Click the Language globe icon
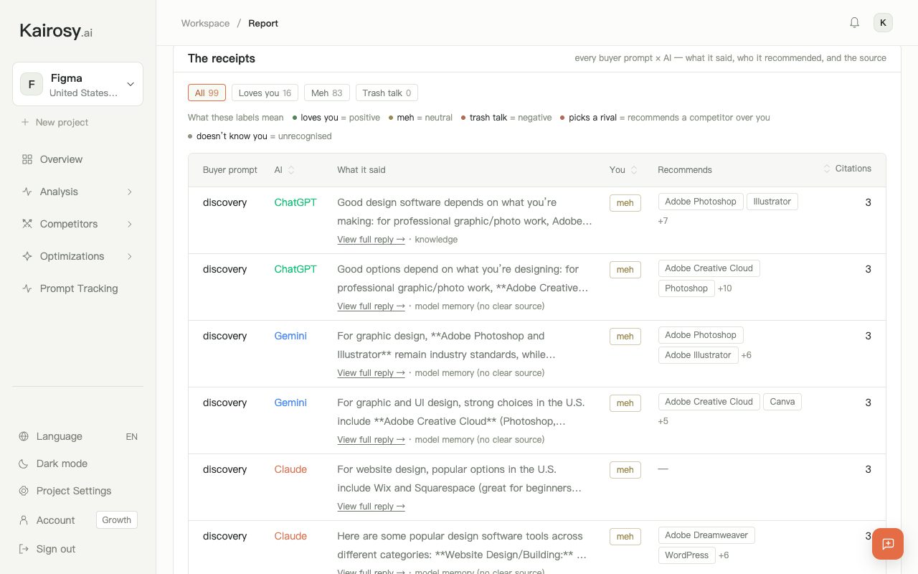918x574 pixels. coord(24,436)
